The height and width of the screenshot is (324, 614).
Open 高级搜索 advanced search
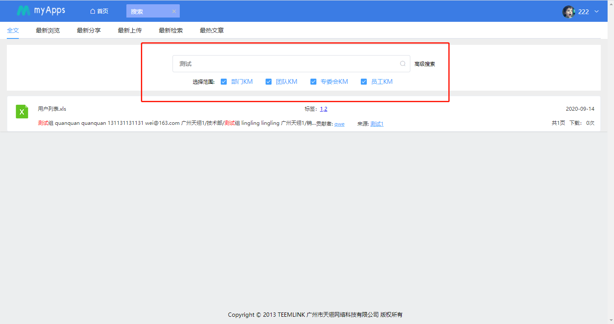[424, 63]
